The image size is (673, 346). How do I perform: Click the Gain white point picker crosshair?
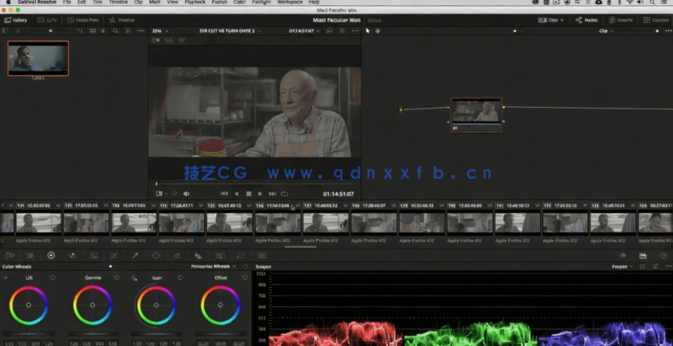pos(134,278)
